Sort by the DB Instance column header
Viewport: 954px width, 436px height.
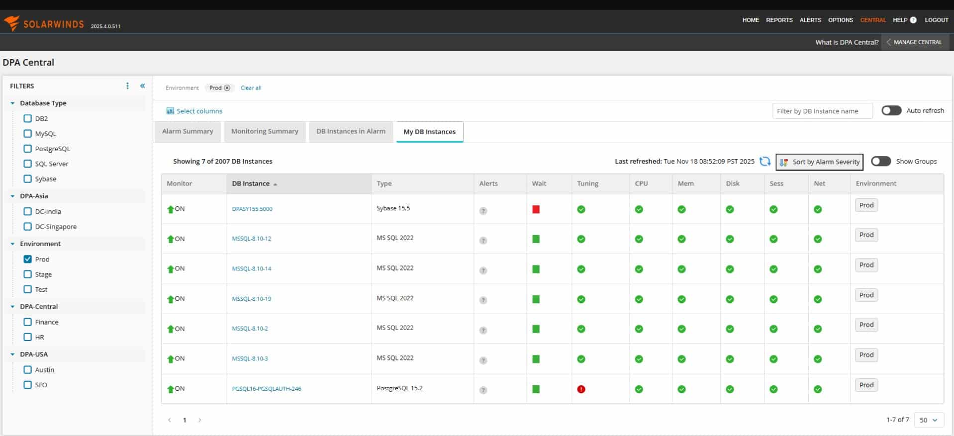[299, 183]
